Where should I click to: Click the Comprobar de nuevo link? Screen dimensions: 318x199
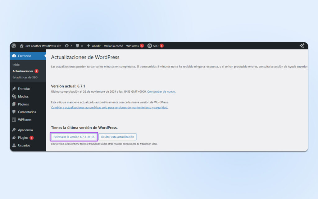click(x=161, y=92)
